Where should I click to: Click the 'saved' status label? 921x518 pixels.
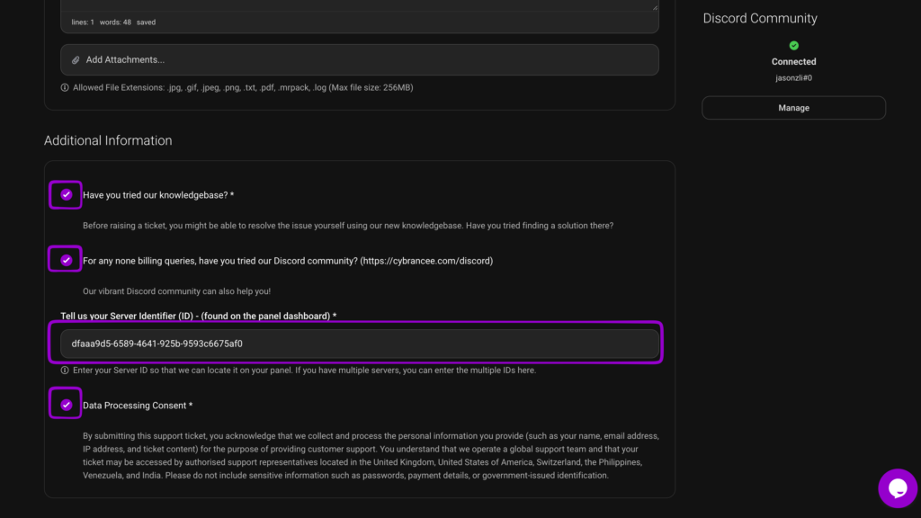click(147, 22)
